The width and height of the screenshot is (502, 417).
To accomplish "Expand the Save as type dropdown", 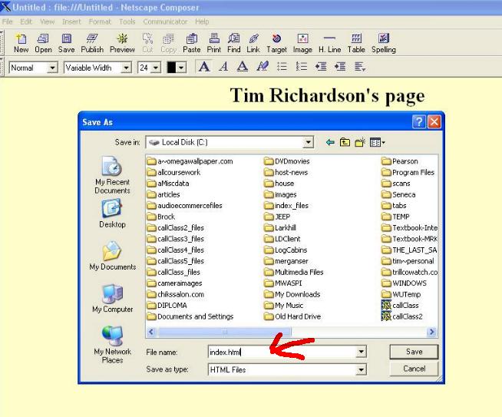I will pos(361,370).
